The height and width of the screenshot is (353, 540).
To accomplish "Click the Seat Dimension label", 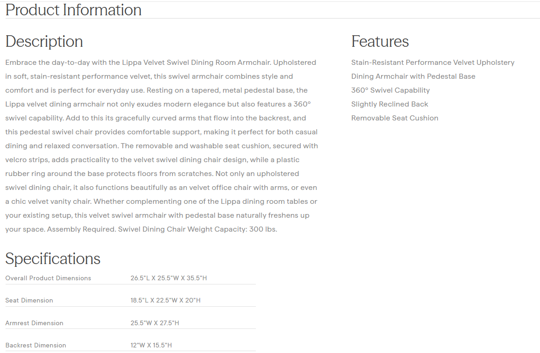I will pyautogui.click(x=29, y=301).
